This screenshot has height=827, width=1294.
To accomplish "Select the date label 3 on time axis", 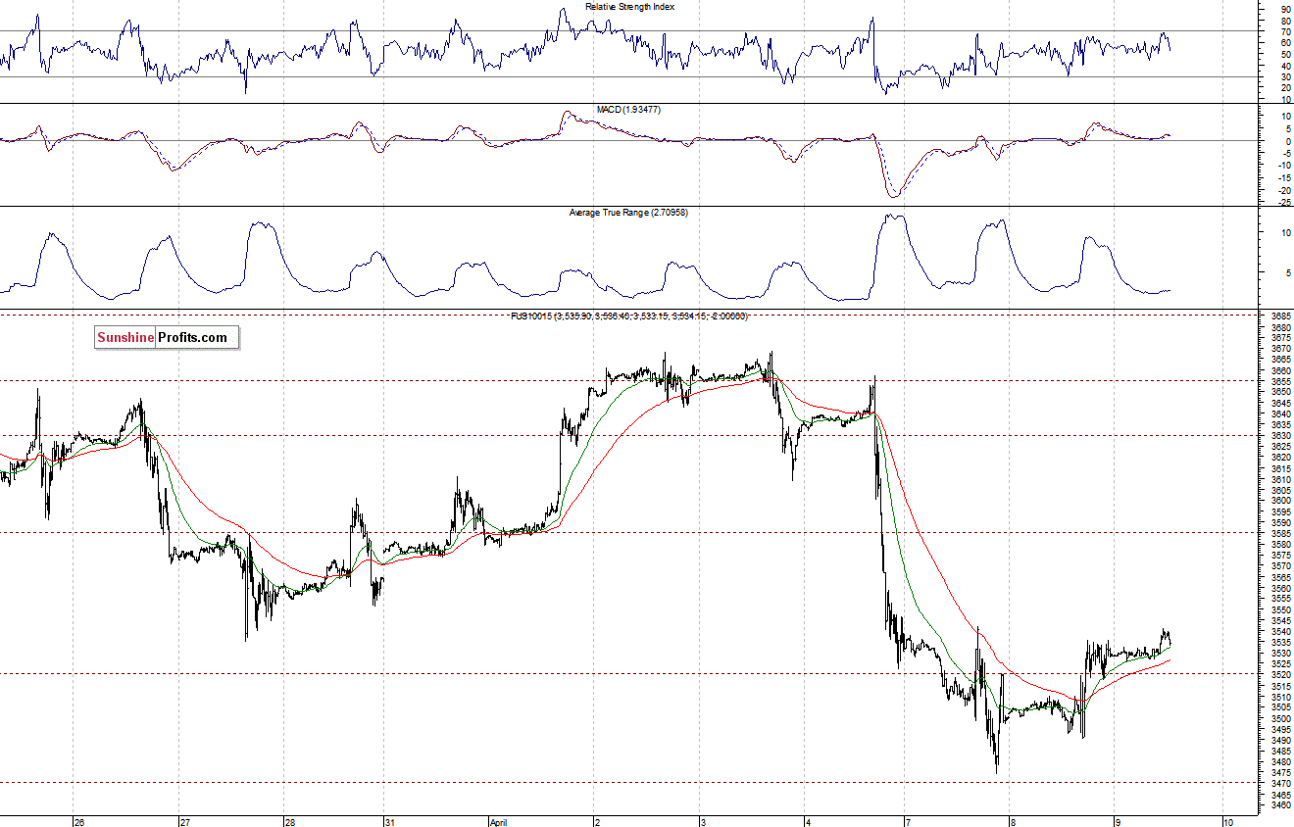I will 702,821.
